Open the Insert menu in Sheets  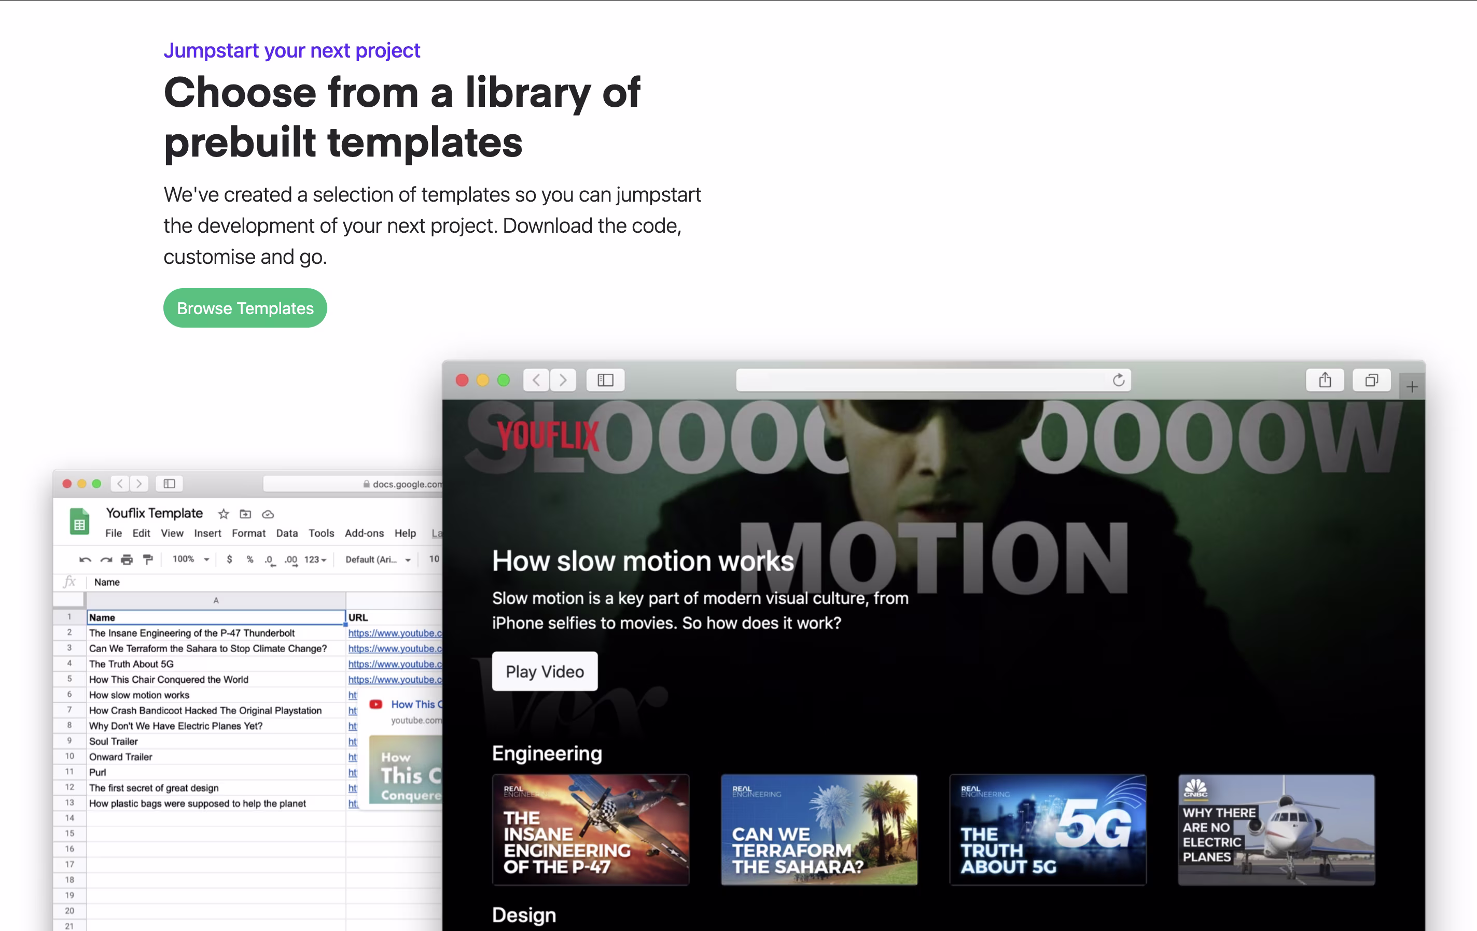(x=207, y=533)
